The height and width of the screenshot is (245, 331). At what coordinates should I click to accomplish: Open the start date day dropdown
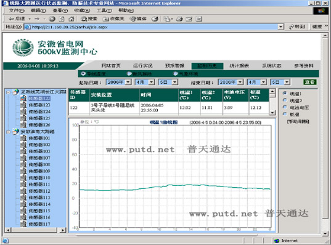(175, 82)
